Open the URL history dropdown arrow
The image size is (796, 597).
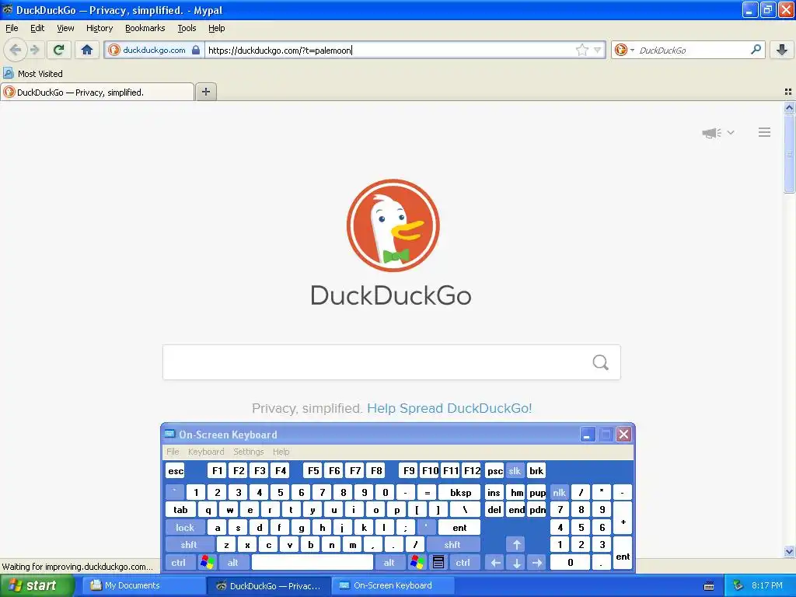pyautogui.click(x=598, y=50)
